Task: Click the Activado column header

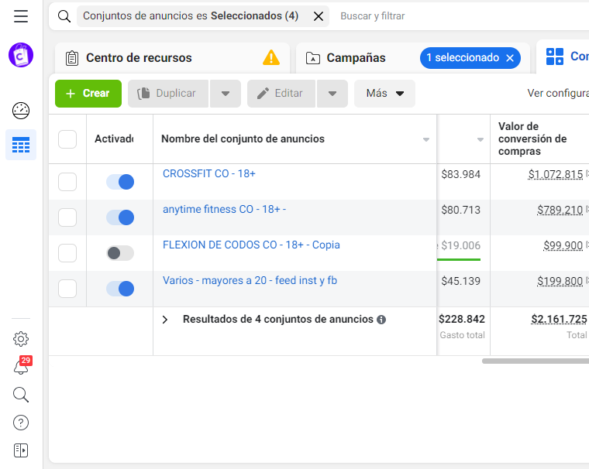Action: pyautogui.click(x=114, y=139)
